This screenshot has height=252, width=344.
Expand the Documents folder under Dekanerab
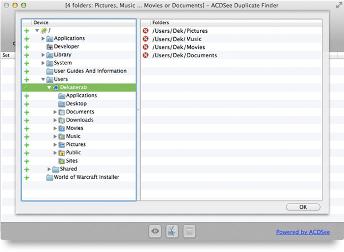coord(55,112)
